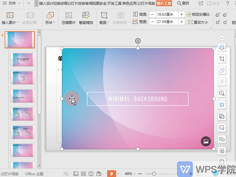Click the magnifier zoom icon in side toolbar
This screenshot has height=177, width=236.
click(222, 93)
